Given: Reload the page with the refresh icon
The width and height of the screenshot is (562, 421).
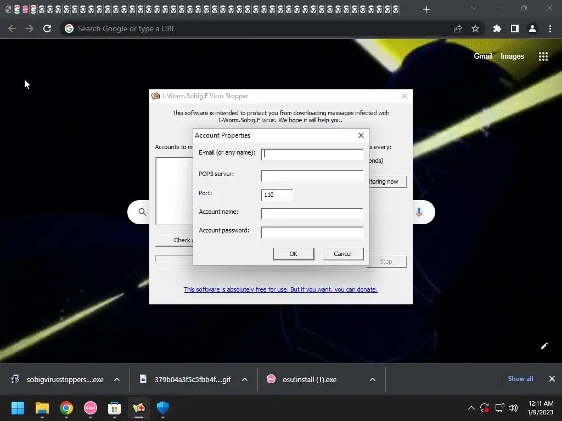Looking at the screenshot, I should click(47, 29).
